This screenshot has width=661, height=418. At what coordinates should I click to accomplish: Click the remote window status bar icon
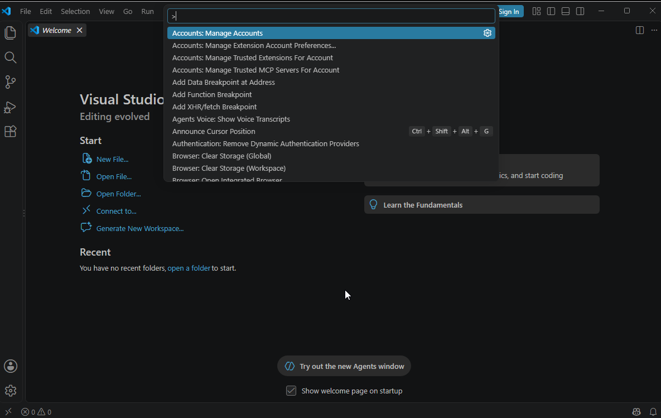click(8, 412)
